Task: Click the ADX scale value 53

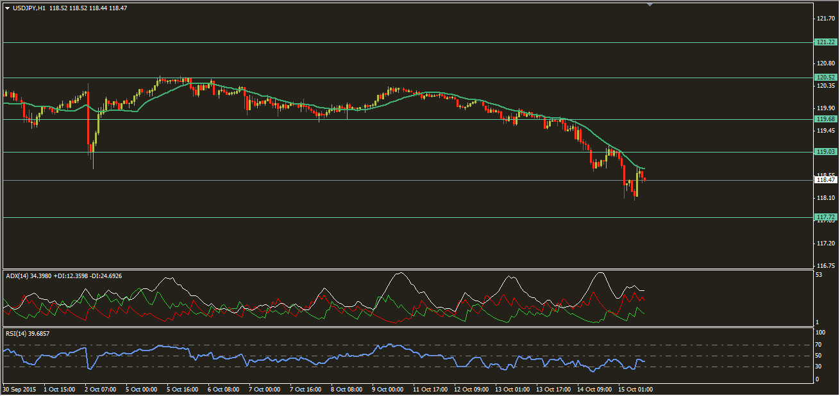Action: (818, 276)
